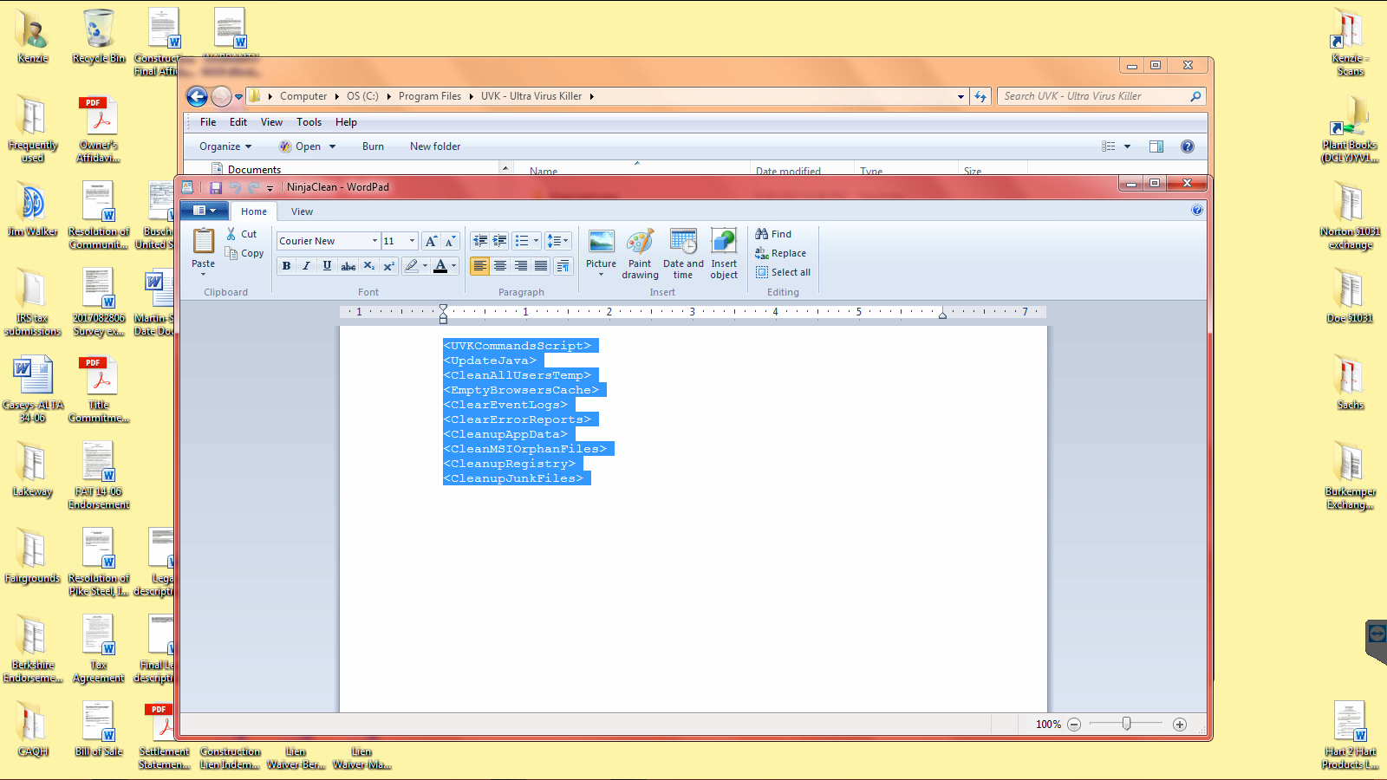Go Back in the Explorer window
This screenshot has width=1387, height=780.
198,96
